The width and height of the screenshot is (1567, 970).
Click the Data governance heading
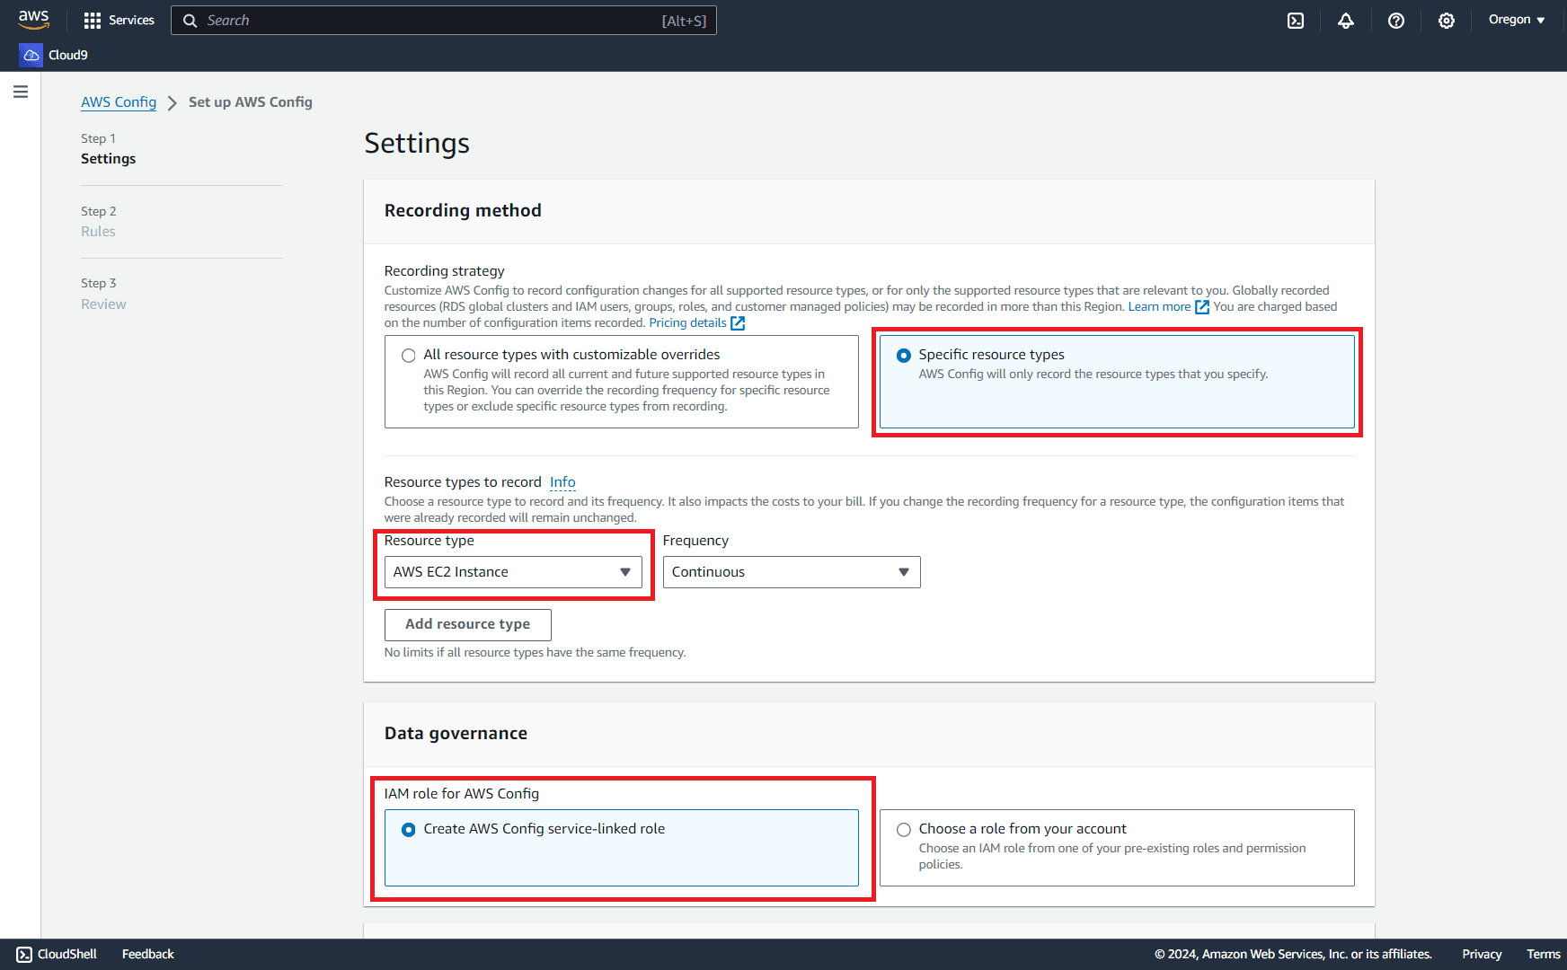point(456,733)
